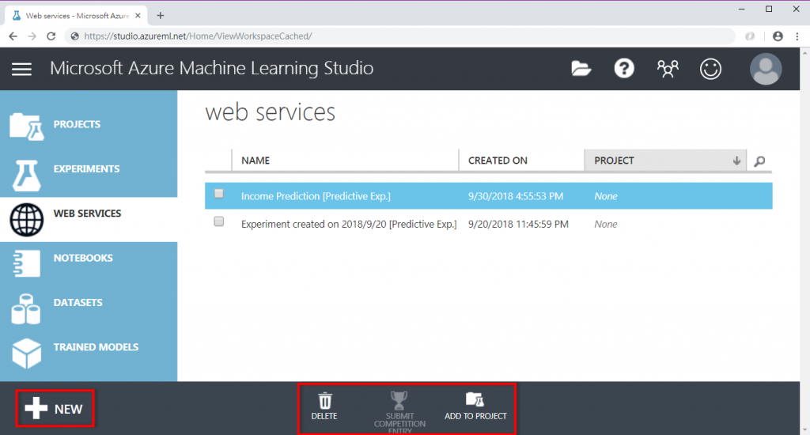Click the Datasets cylinders icon
Image resolution: width=810 pixels, height=435 pixels.
(26, 309)
